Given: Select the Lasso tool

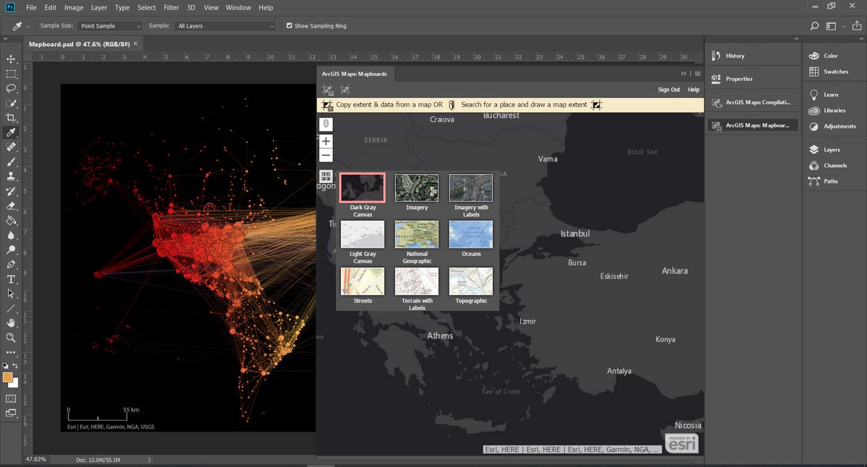Looking at the screenshot, I should point(11,88).
